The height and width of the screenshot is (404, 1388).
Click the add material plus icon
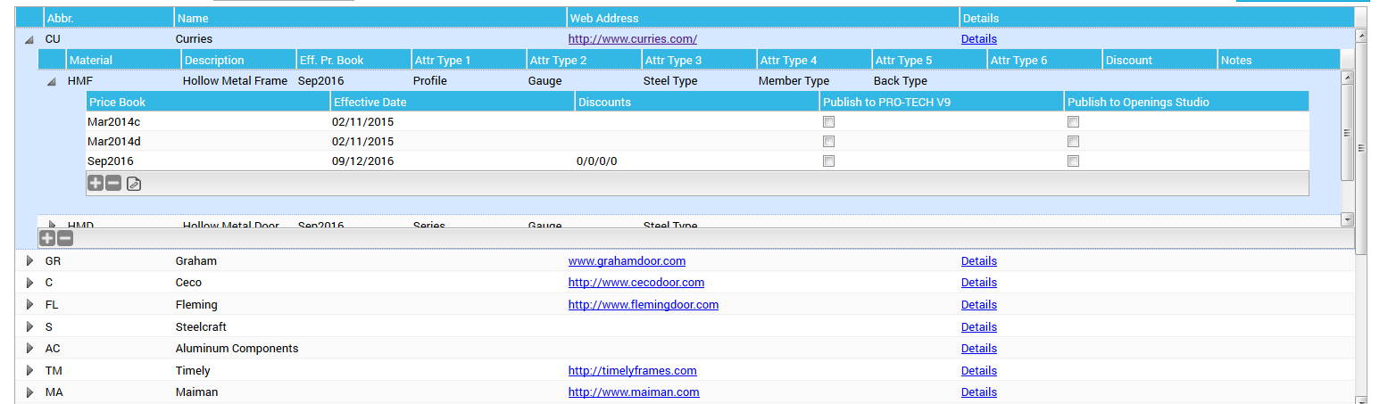point(47,238)
